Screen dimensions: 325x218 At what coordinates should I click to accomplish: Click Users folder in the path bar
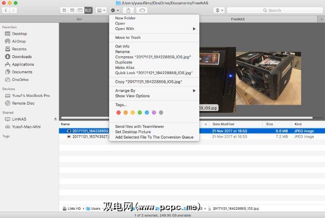point(93,208)
